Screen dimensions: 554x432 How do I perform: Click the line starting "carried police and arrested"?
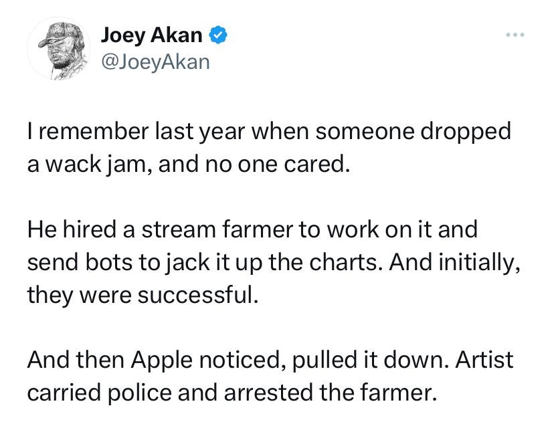point(231,393)
